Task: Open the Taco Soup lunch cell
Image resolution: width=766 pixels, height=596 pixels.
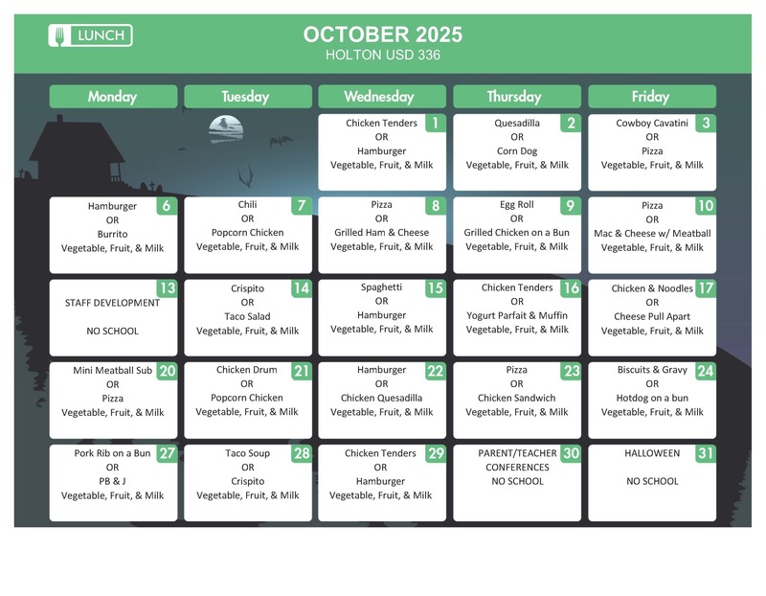Action: (247, 453)
